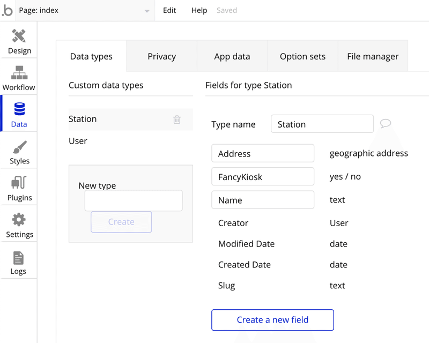This screenshot has width=429, height=343.
Task: Click the Slug field row
Action: point(282,286)
